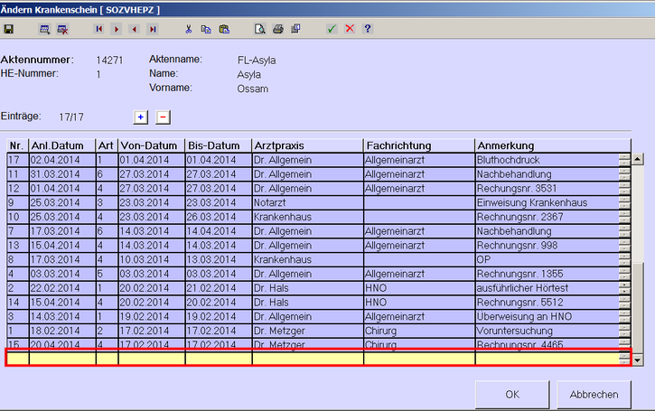Add an entry with the plus button

(x=140, y=117)
